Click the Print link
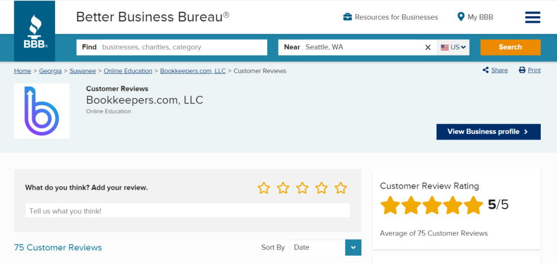The image size is (557, 263). (534, 70)
